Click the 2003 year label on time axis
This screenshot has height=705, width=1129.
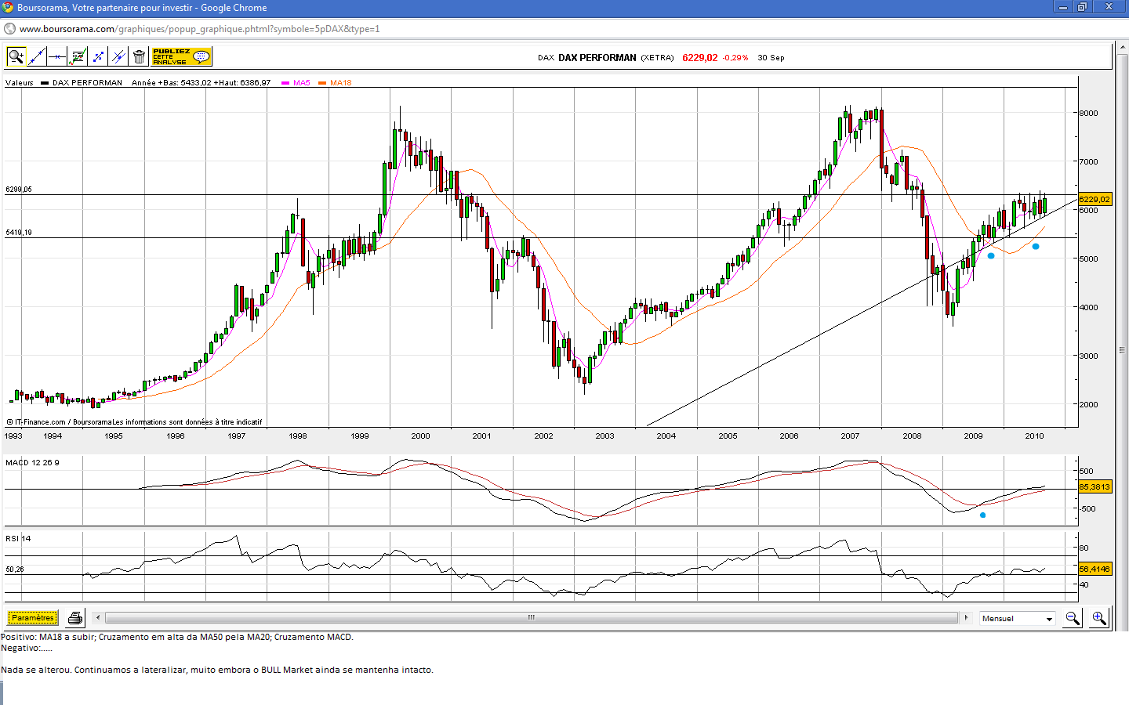[x=604, y=436]
